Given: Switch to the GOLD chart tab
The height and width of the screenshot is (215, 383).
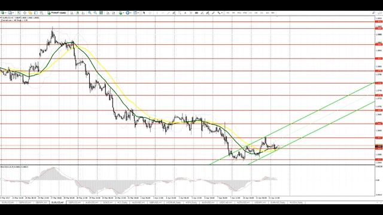Looking at the screenshot, I should tap(108, 202).
